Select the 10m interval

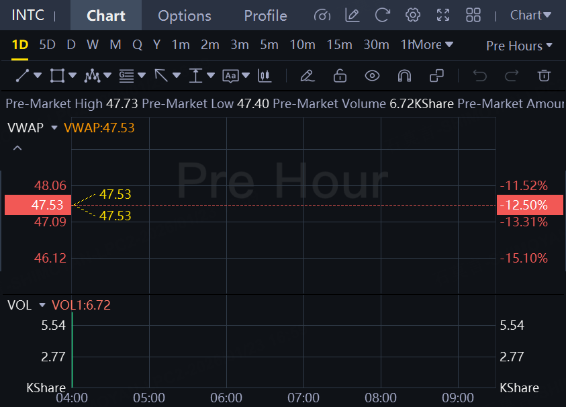303,45
